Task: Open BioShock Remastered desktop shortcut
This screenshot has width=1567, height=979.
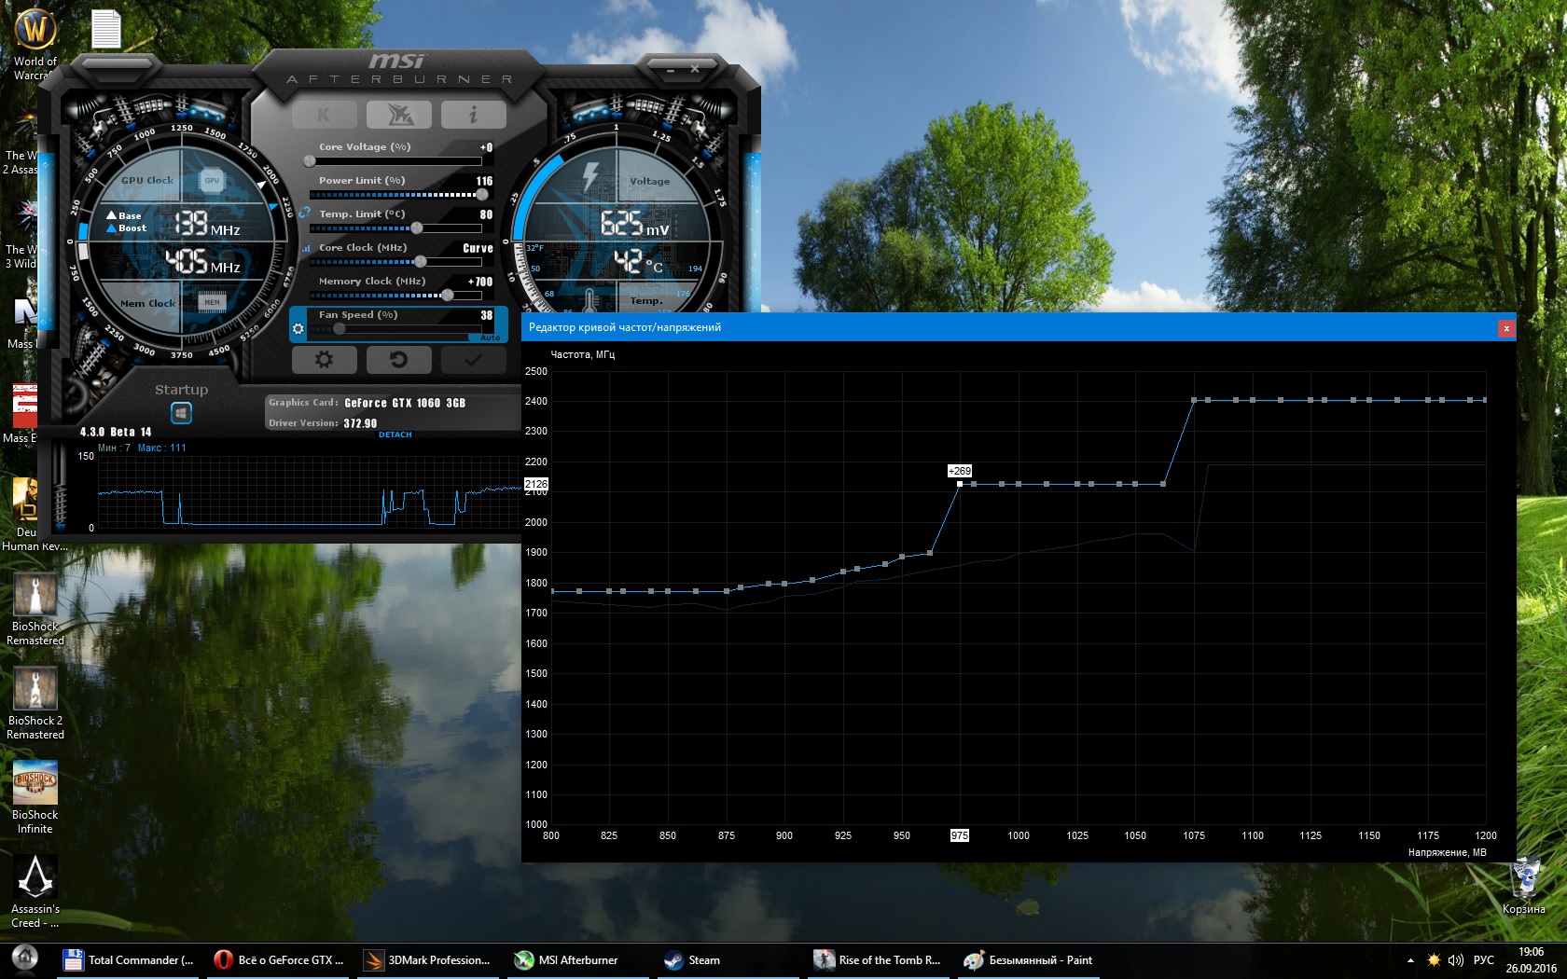Action: [35, 609]
